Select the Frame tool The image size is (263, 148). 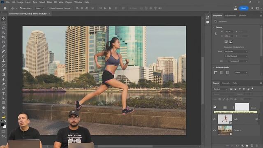(3, 42)
